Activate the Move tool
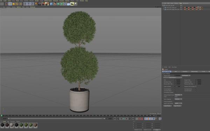This screenshot has height=131, width=210. coord(10,4)
